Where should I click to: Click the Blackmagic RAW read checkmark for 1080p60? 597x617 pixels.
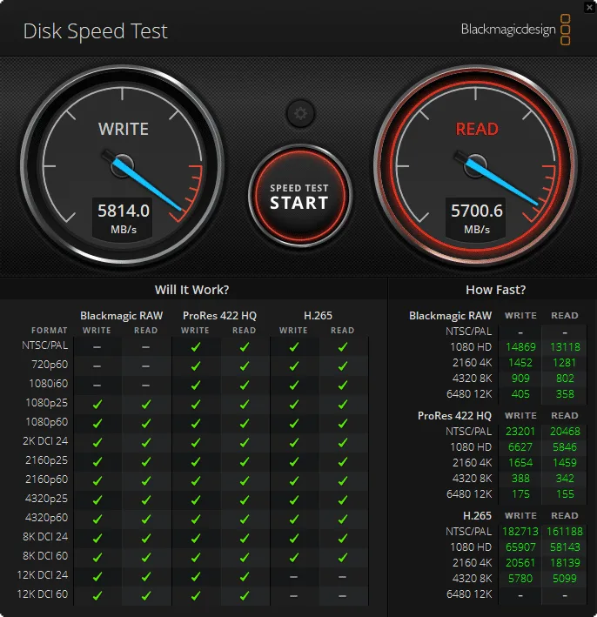(x=146, y=424)
